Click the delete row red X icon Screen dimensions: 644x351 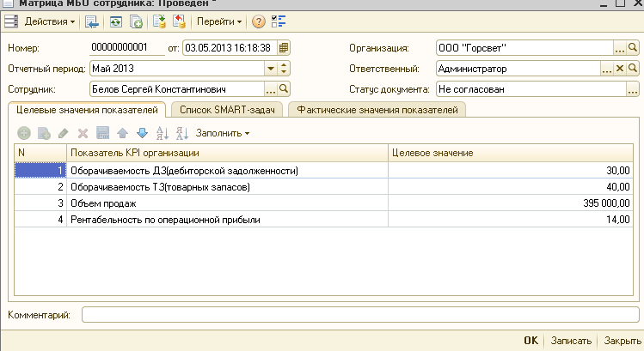83,133
